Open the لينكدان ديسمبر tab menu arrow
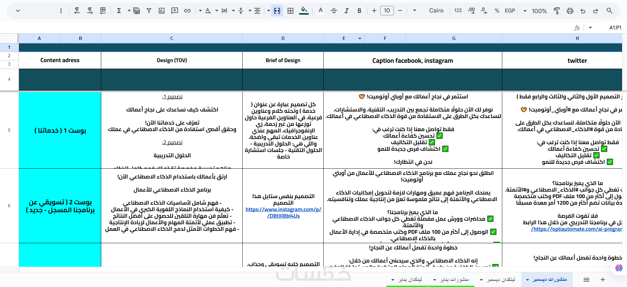Viewport: 627px width, 287px height. pyautogui.click(x=481, y=280)
